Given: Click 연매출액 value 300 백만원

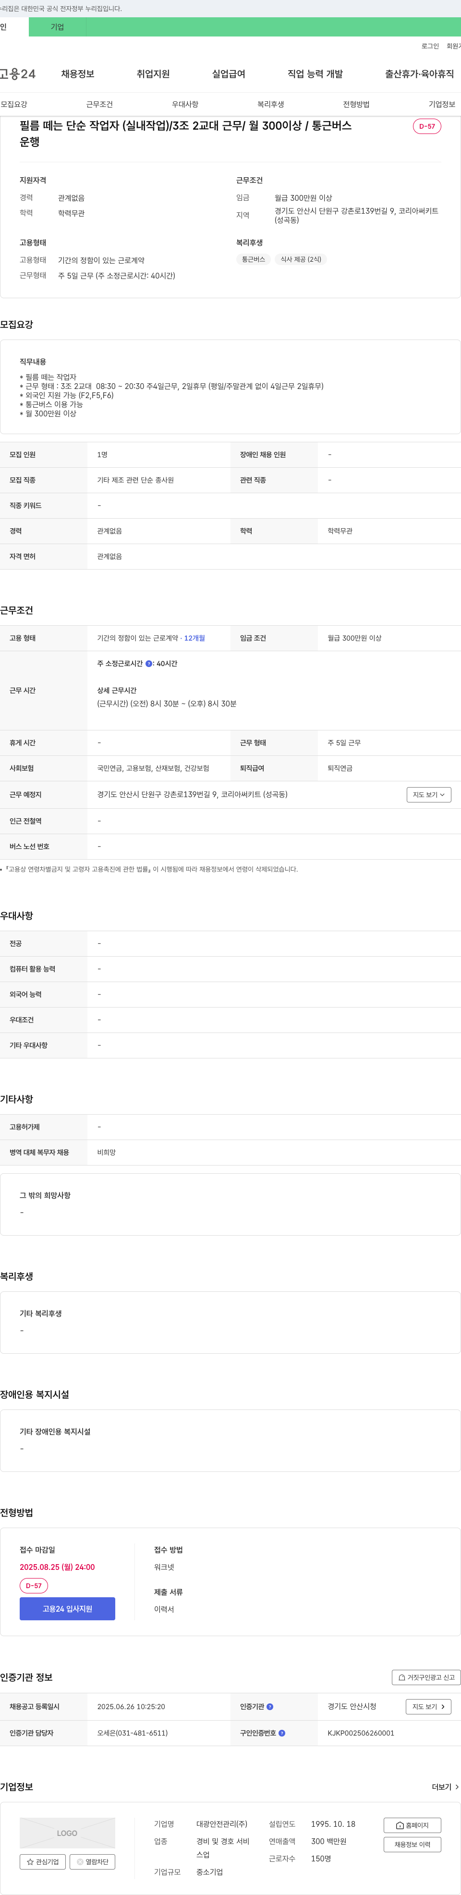Looking at the screenshot, I should [328, 1841].
